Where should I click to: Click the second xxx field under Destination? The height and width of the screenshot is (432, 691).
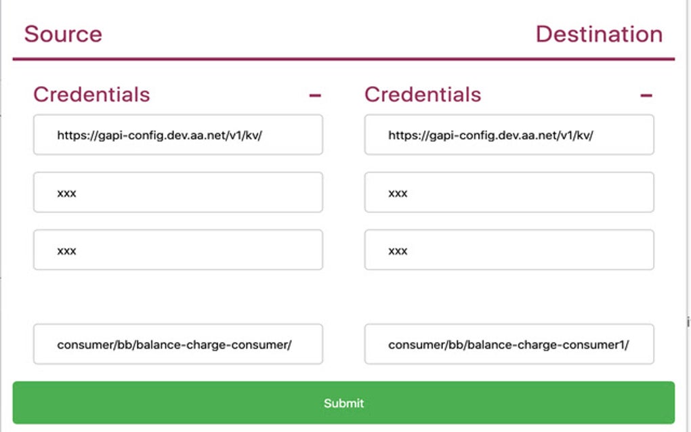tap(509, 250)
